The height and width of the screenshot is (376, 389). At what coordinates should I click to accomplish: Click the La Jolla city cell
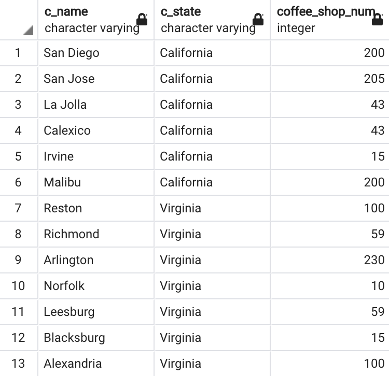[96, 105]
